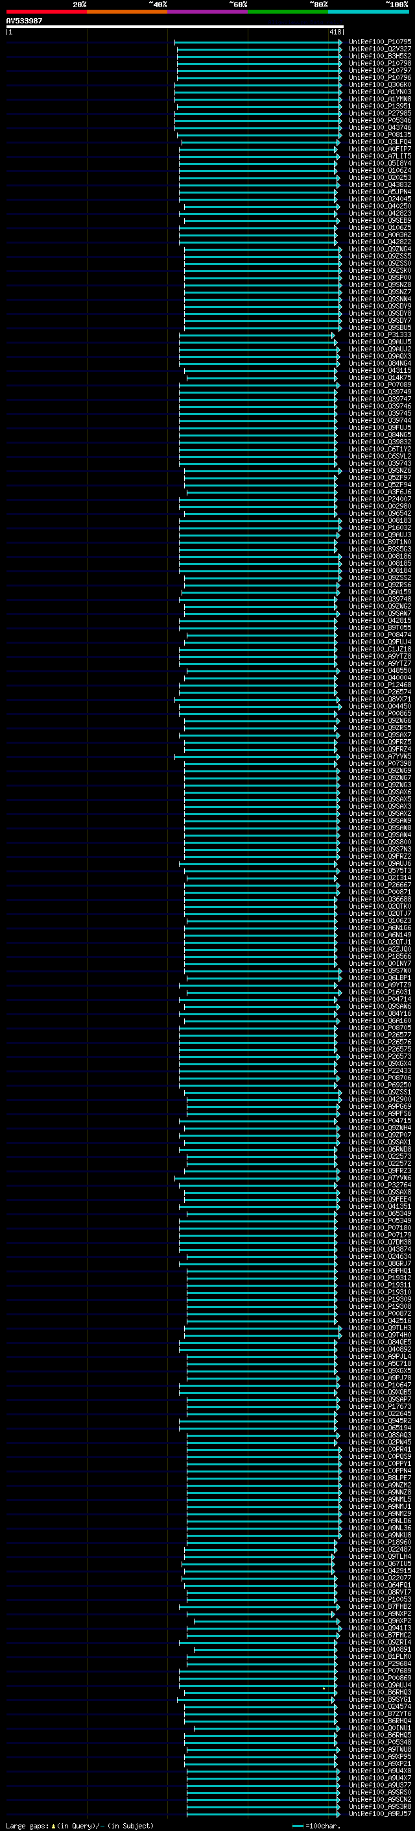
Task: Select label UniRef100_Q67IU5
Action: tap(379, 1564)
